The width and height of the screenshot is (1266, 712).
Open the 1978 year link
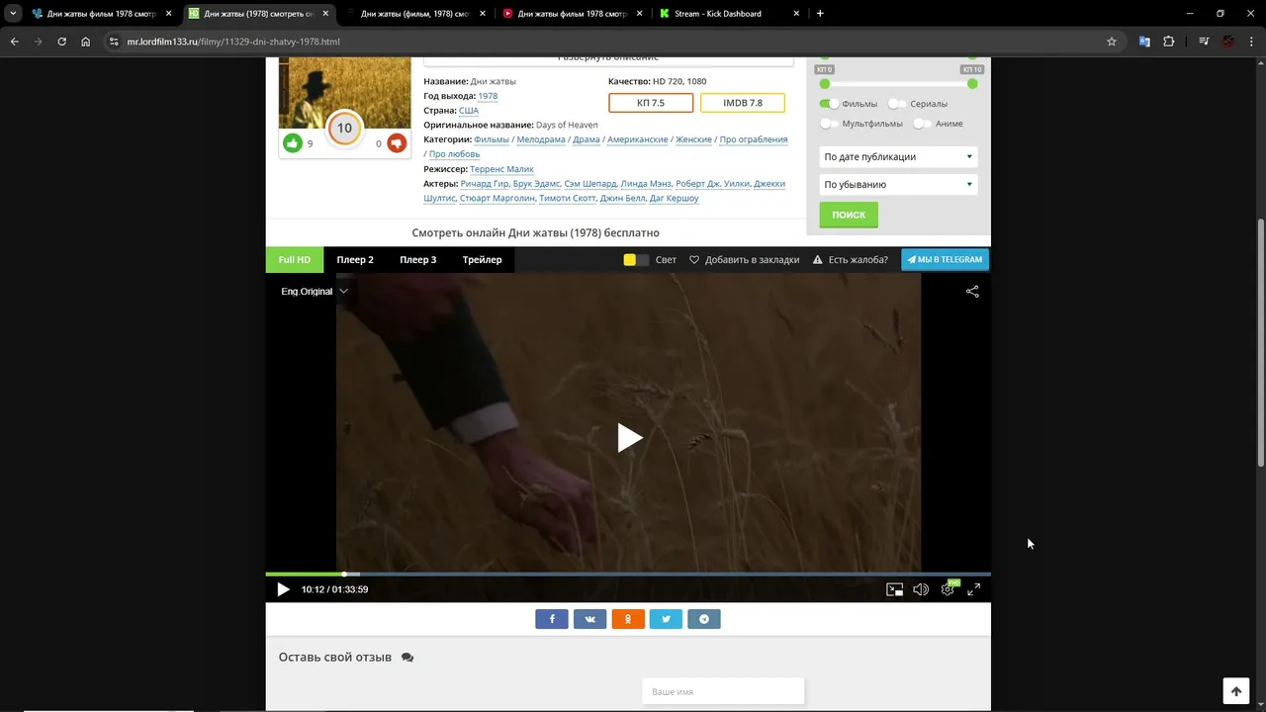pyautogui.click(x=488, y=96)
